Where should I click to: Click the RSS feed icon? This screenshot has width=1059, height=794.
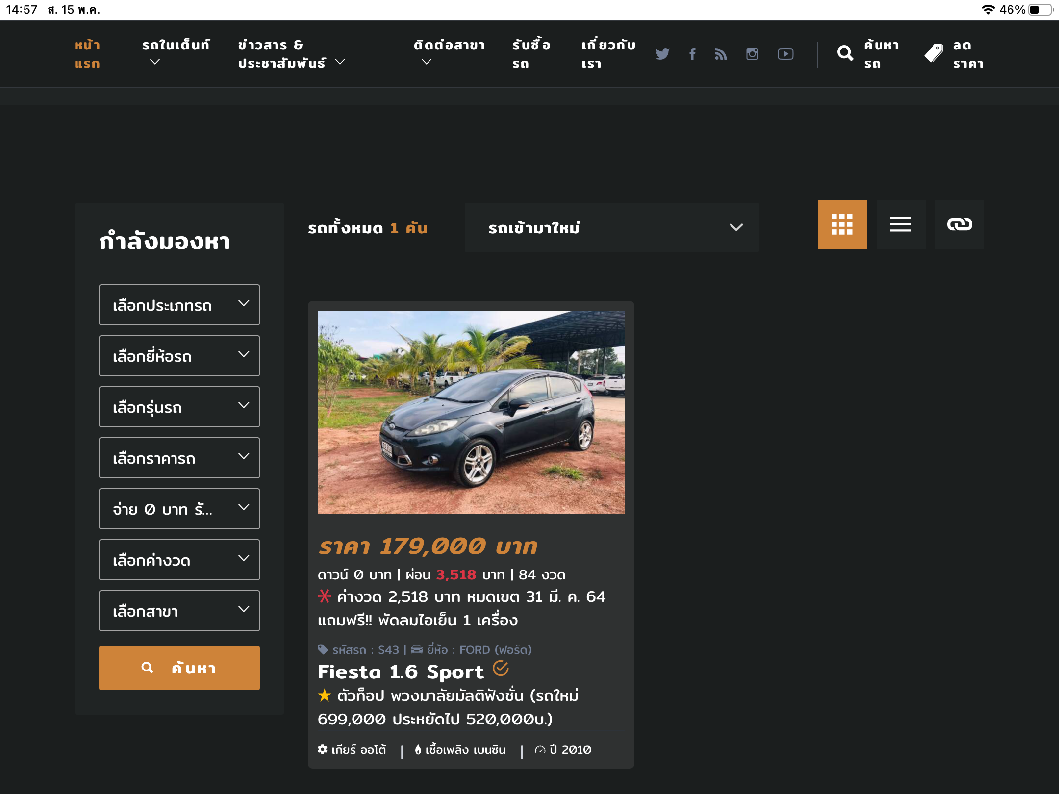721,54
